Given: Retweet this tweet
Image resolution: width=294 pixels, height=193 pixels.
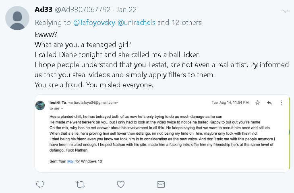Looking at the screenshot, I should point(81,185).
